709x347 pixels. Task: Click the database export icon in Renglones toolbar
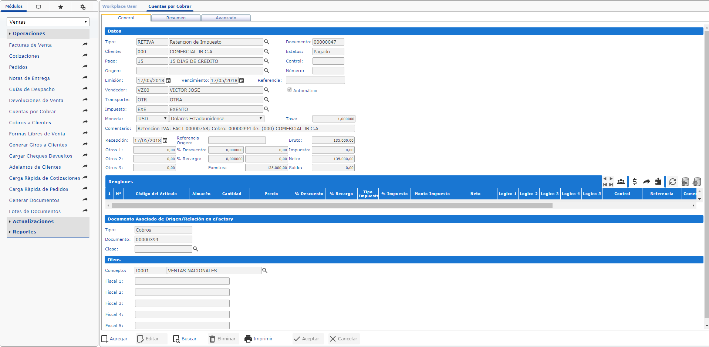coord(685,182)
